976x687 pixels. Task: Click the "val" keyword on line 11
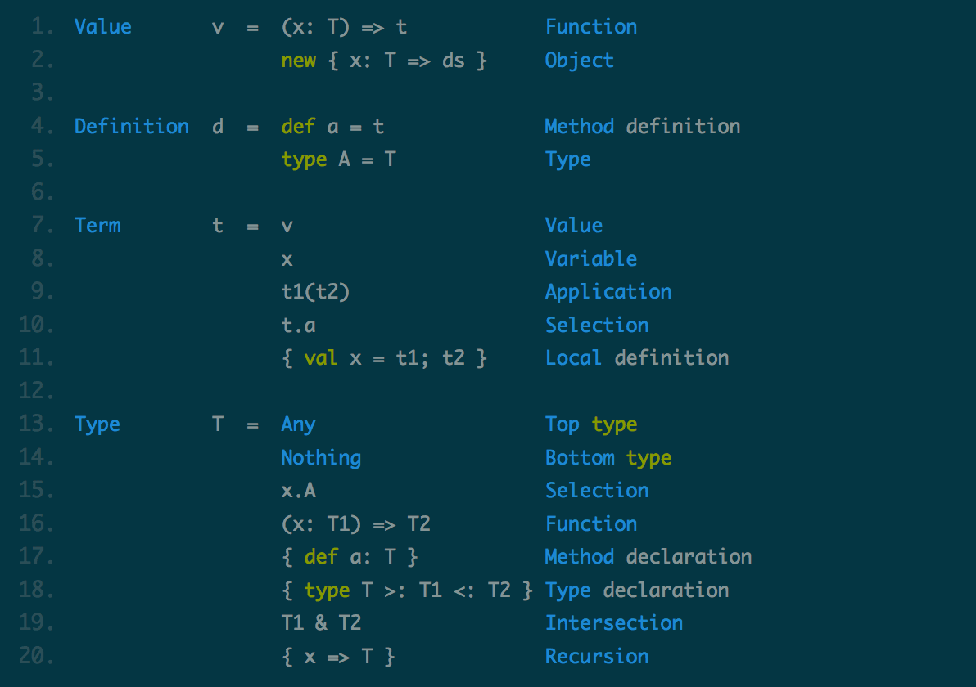(x=320, y=358)
